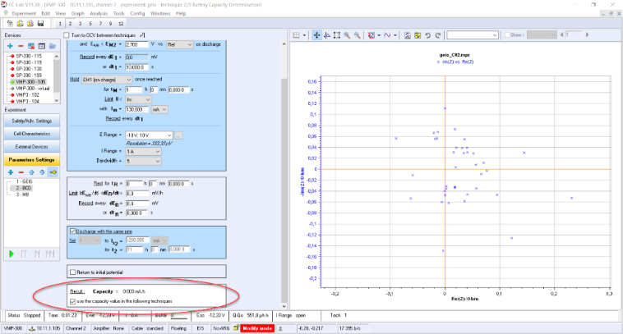This screenshot has width=623, height=334.
Task: Toggle the graph Show checkbox
Action: point(507,35)
